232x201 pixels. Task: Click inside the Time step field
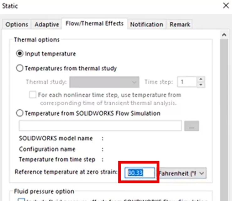coord(187,82)
